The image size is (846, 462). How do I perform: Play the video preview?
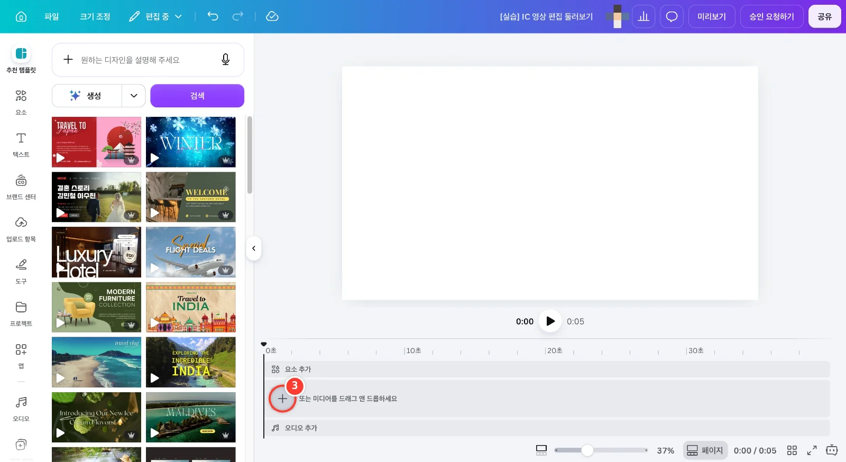550,321
